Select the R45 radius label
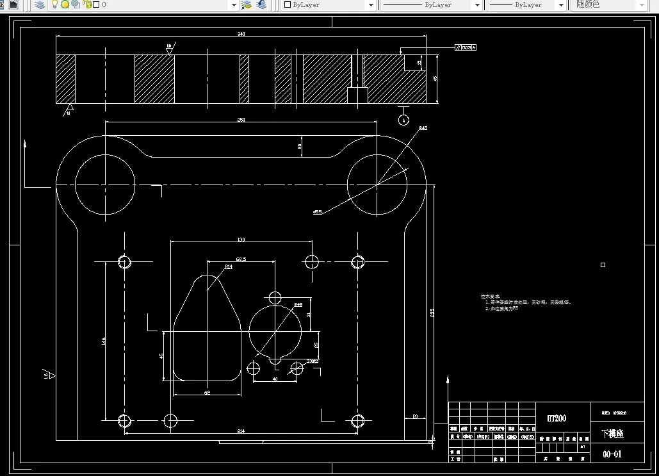Screen dimensions: 659x476 click(x=423, y=128)
